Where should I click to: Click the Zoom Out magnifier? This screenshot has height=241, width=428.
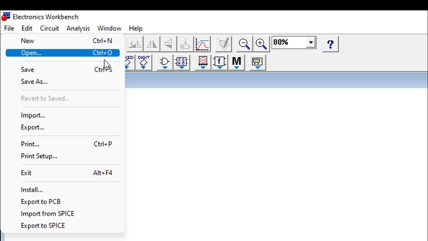point(244,44)
